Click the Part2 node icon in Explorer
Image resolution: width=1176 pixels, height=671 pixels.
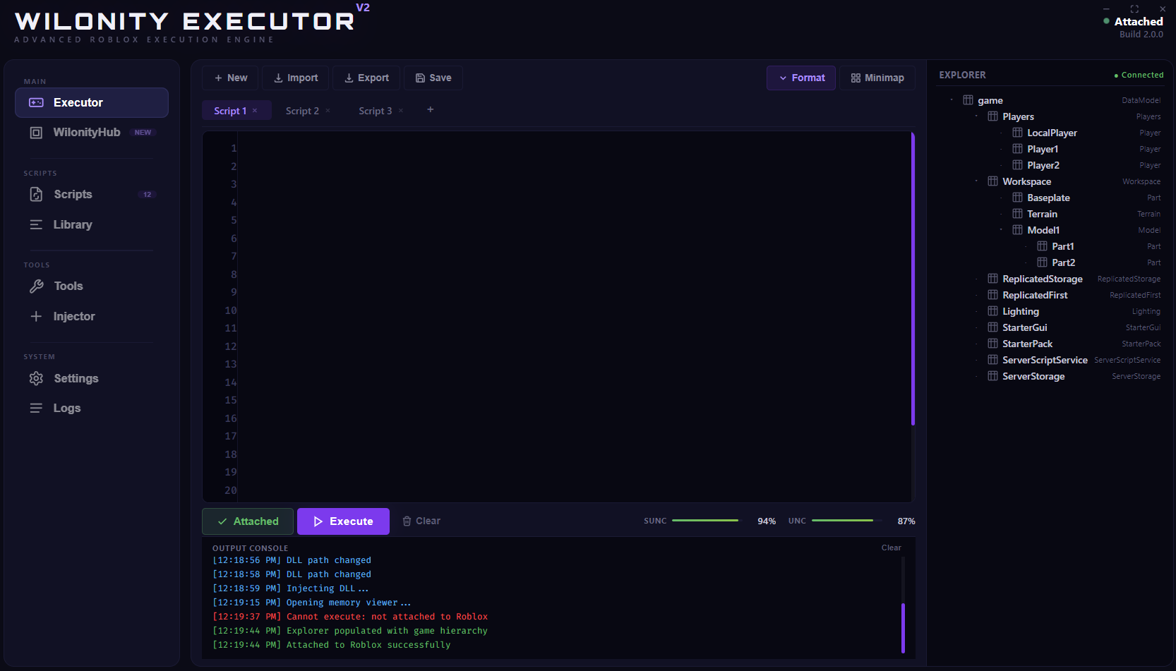pyautogui.click(x=1042, y=262)
